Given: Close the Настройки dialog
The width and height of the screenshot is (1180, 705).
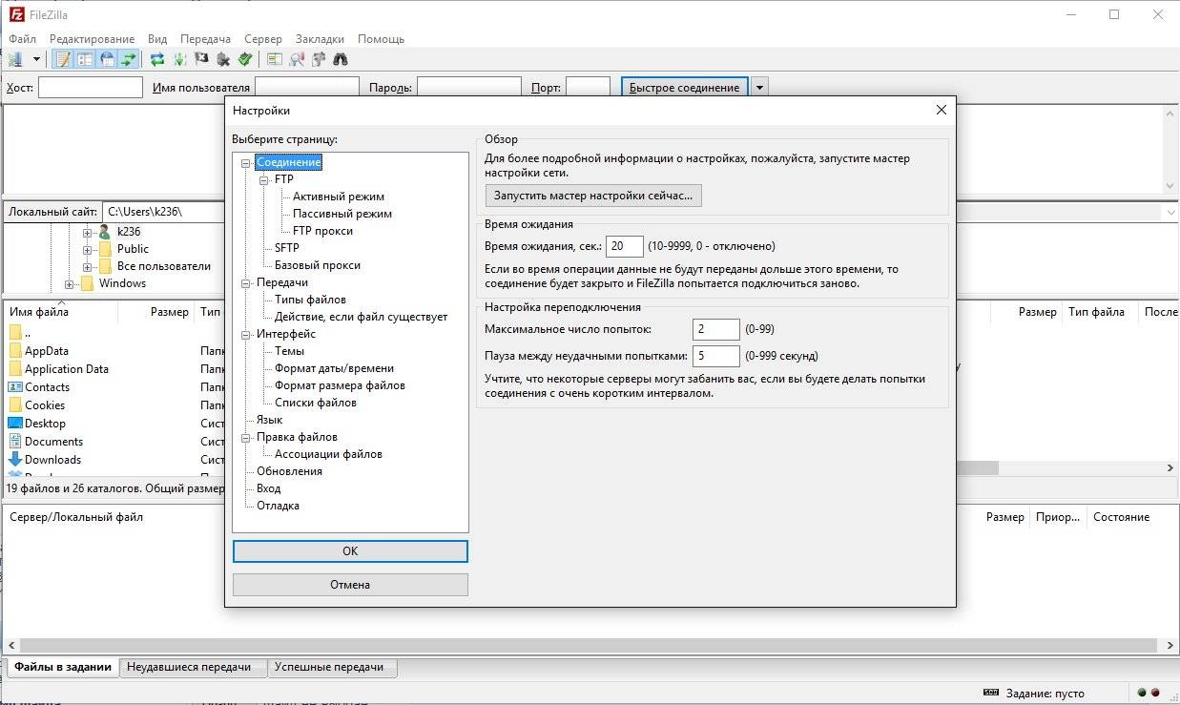Looking at the screenshot, I should pyautogui.click(x=942, y=111).
